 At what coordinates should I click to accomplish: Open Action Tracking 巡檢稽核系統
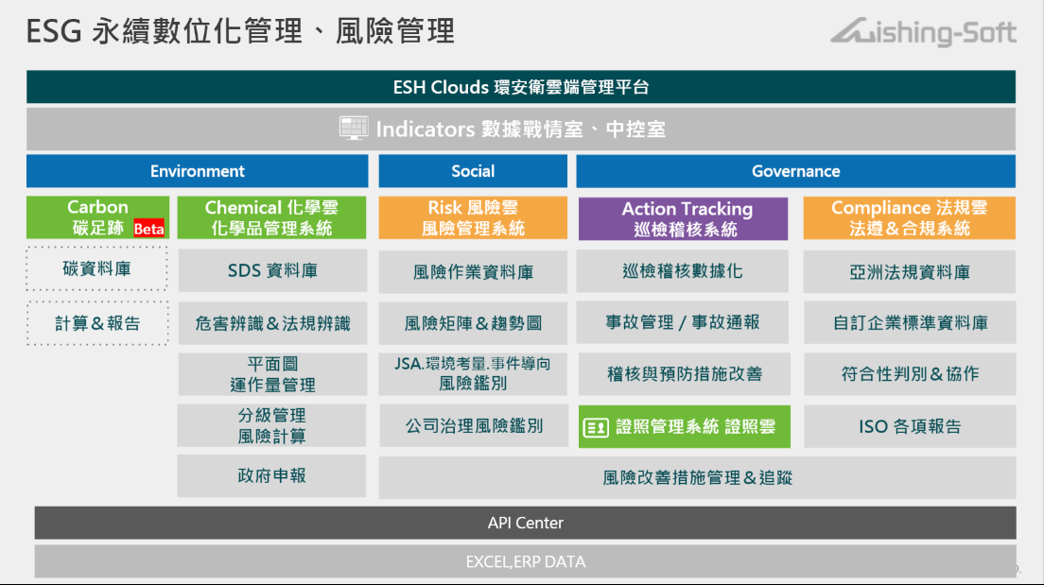(x=683, y=218)
